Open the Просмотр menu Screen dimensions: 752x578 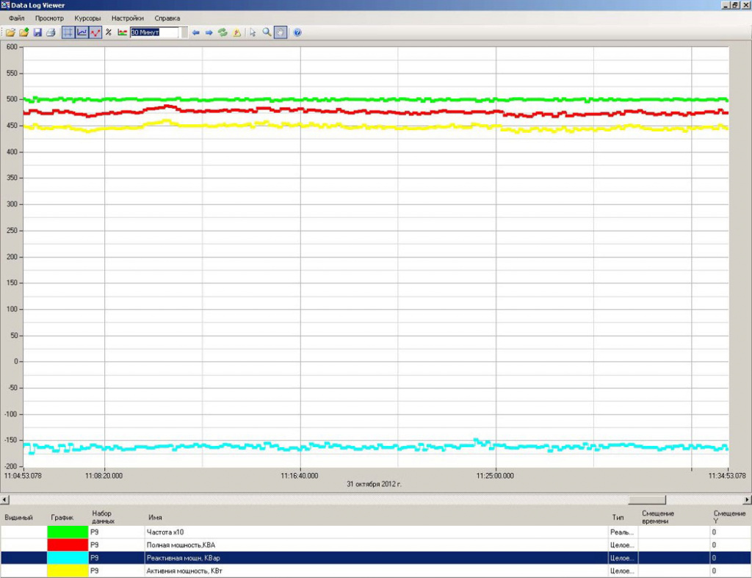coord(49,18)
